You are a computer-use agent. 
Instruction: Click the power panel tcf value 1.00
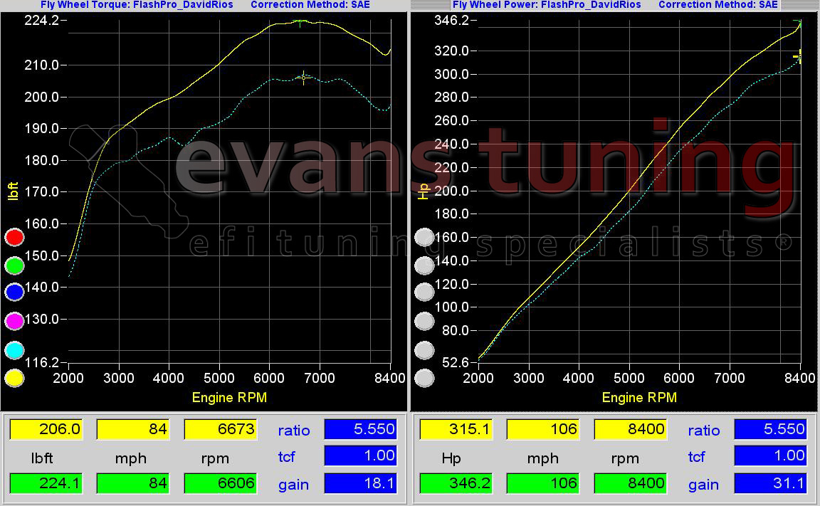click(771, 455)
